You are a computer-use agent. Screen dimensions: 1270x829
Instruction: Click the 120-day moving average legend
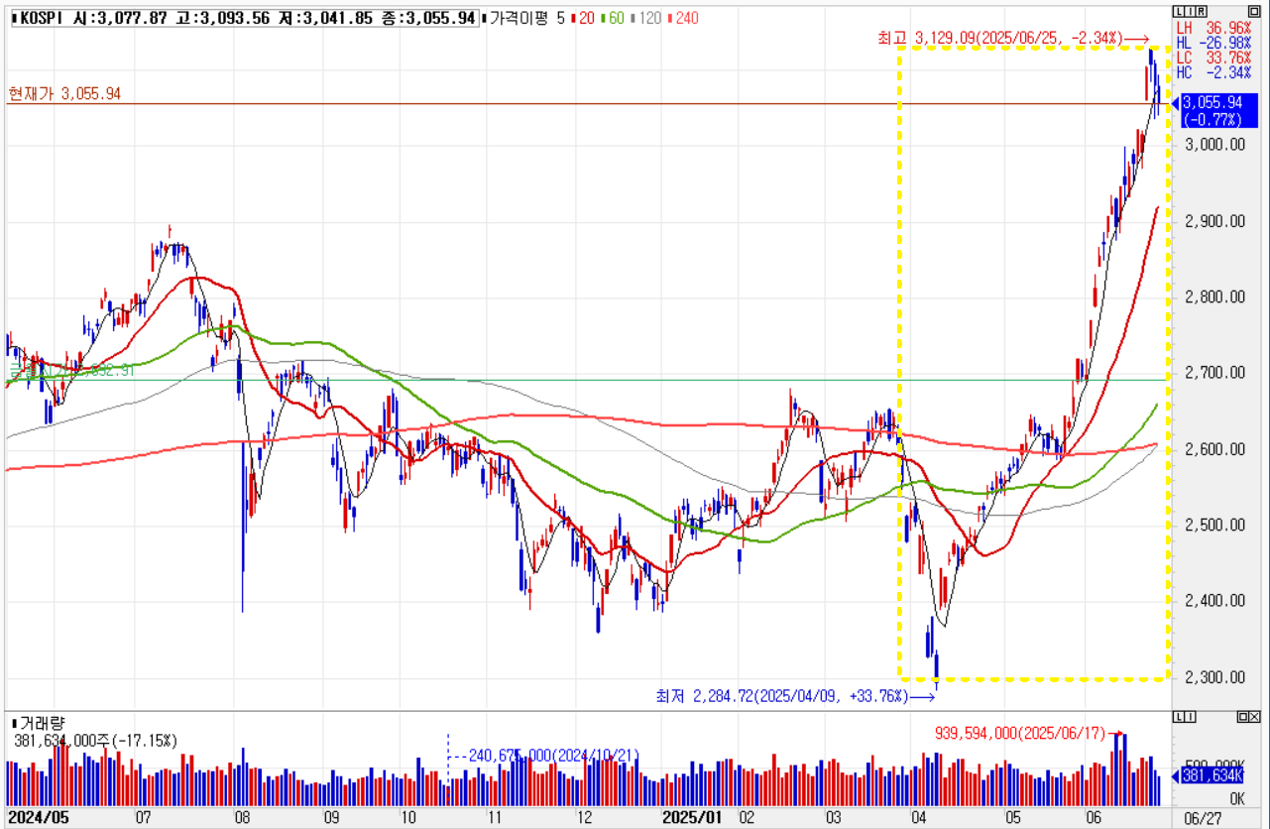(x=646, y=19)
